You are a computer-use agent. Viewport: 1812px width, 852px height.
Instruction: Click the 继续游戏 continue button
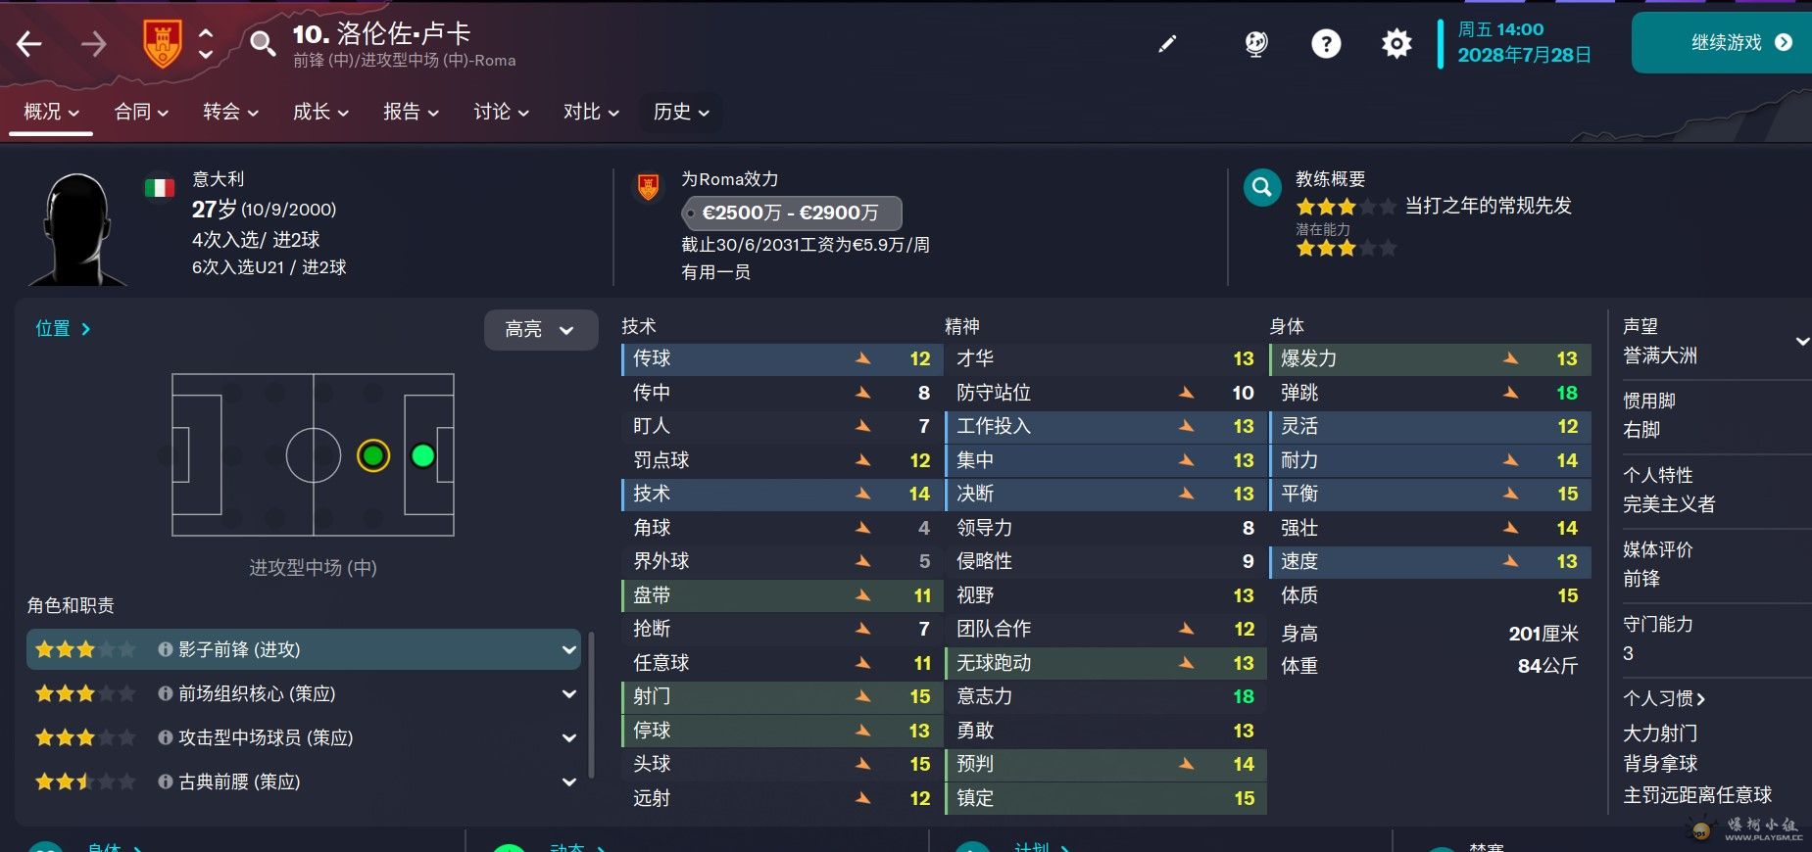[x=1721, y=42]
